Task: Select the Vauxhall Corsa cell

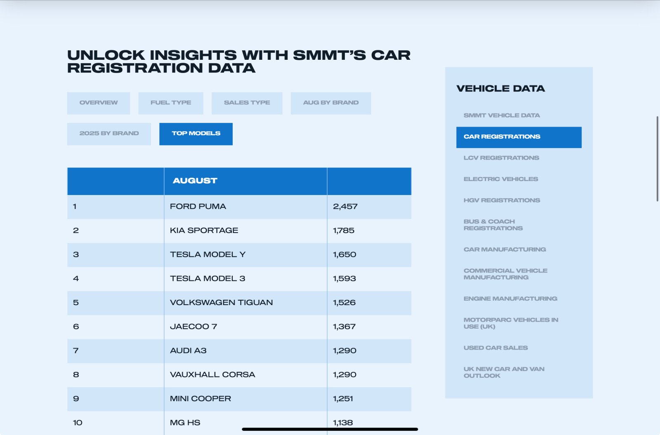Action: tap(245, 375)
